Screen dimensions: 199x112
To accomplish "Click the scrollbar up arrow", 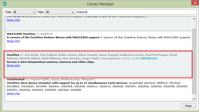I will [194, 19].
